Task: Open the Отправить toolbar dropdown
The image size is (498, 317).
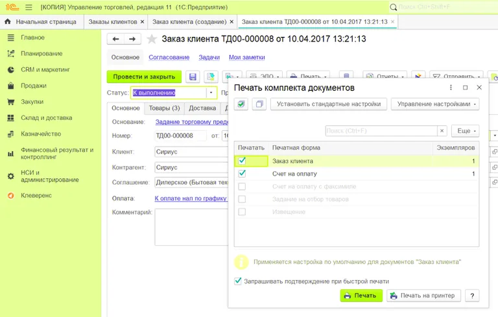Action: click(x=456, y=76)
